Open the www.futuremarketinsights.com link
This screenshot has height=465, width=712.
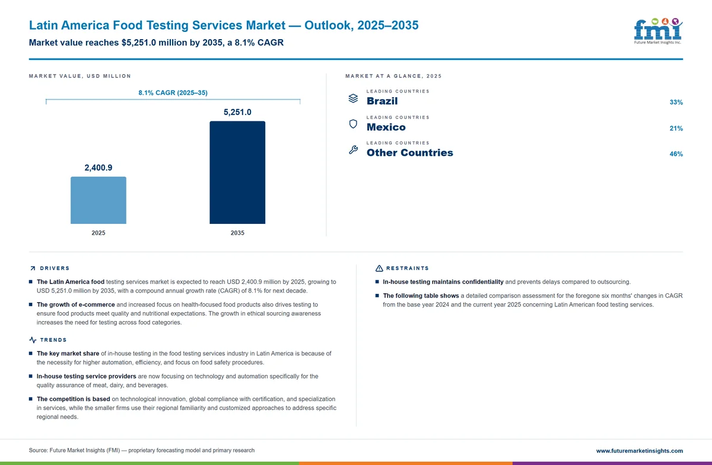click(639, 451)
